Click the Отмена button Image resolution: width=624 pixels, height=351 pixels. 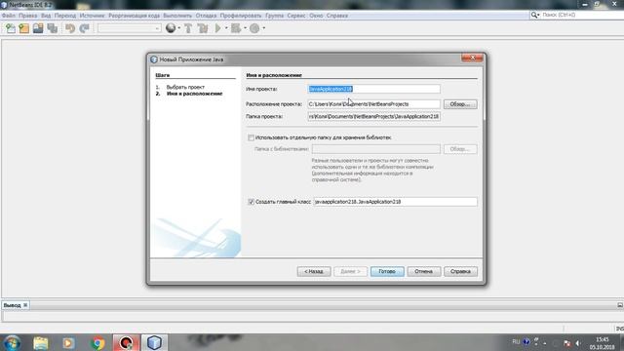point(424,271)
